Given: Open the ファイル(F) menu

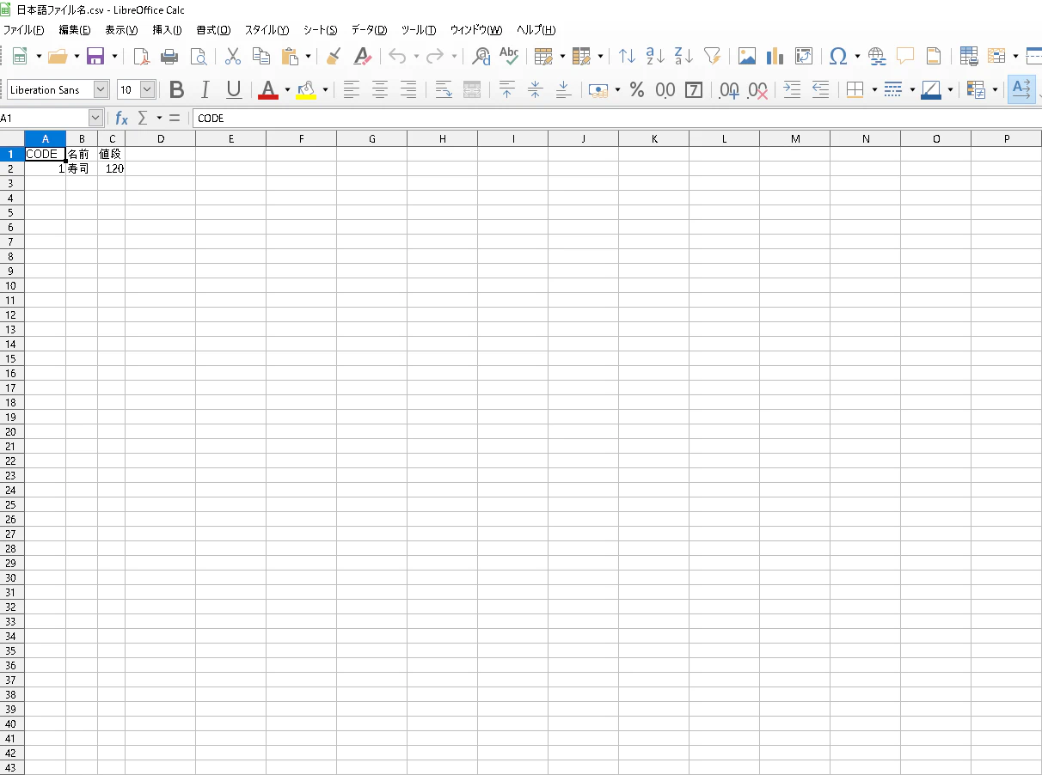Looking at the screenshot, I should [x=24, y=30].
